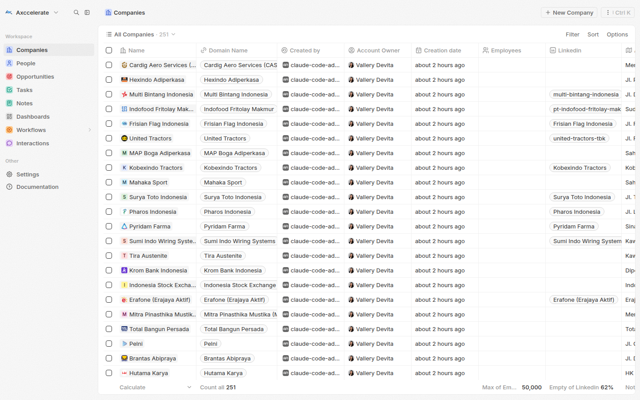Click the Filter button
The width and height of the screenshot is (640, 400).
(x=572, y=34)
